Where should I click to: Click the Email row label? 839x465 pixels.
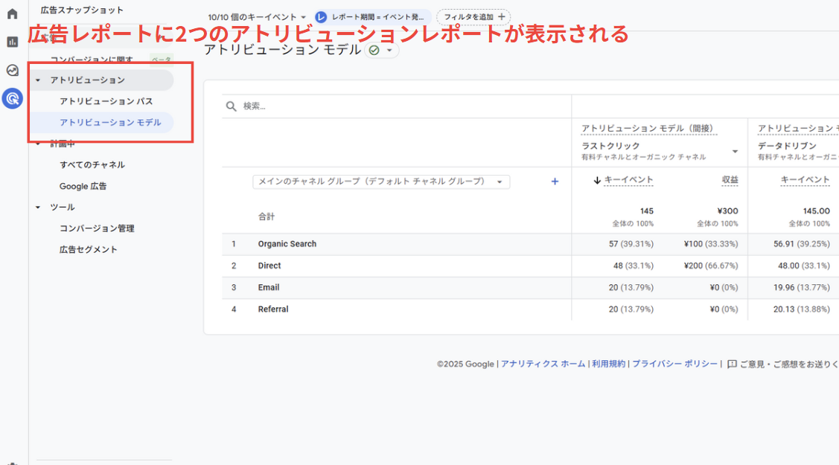click(x=269, y=287)
